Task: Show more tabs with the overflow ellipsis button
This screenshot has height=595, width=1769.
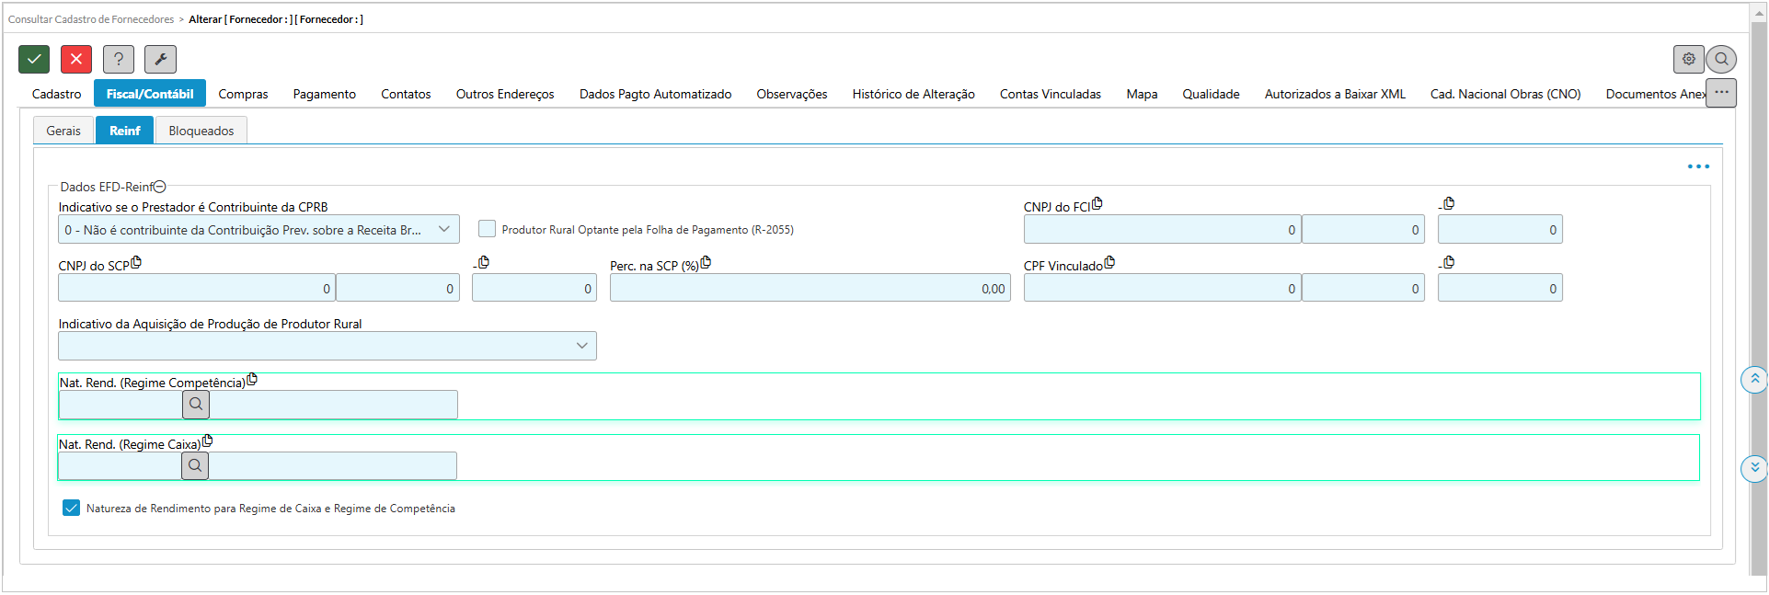Action: pos(1720,93)
